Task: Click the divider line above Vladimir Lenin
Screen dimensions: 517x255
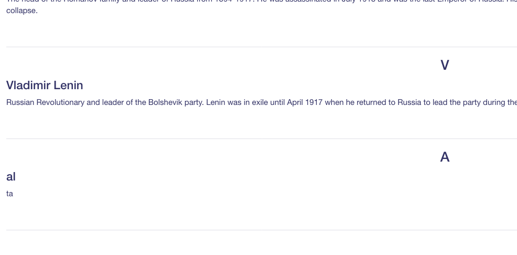Action: click(262, 47)
